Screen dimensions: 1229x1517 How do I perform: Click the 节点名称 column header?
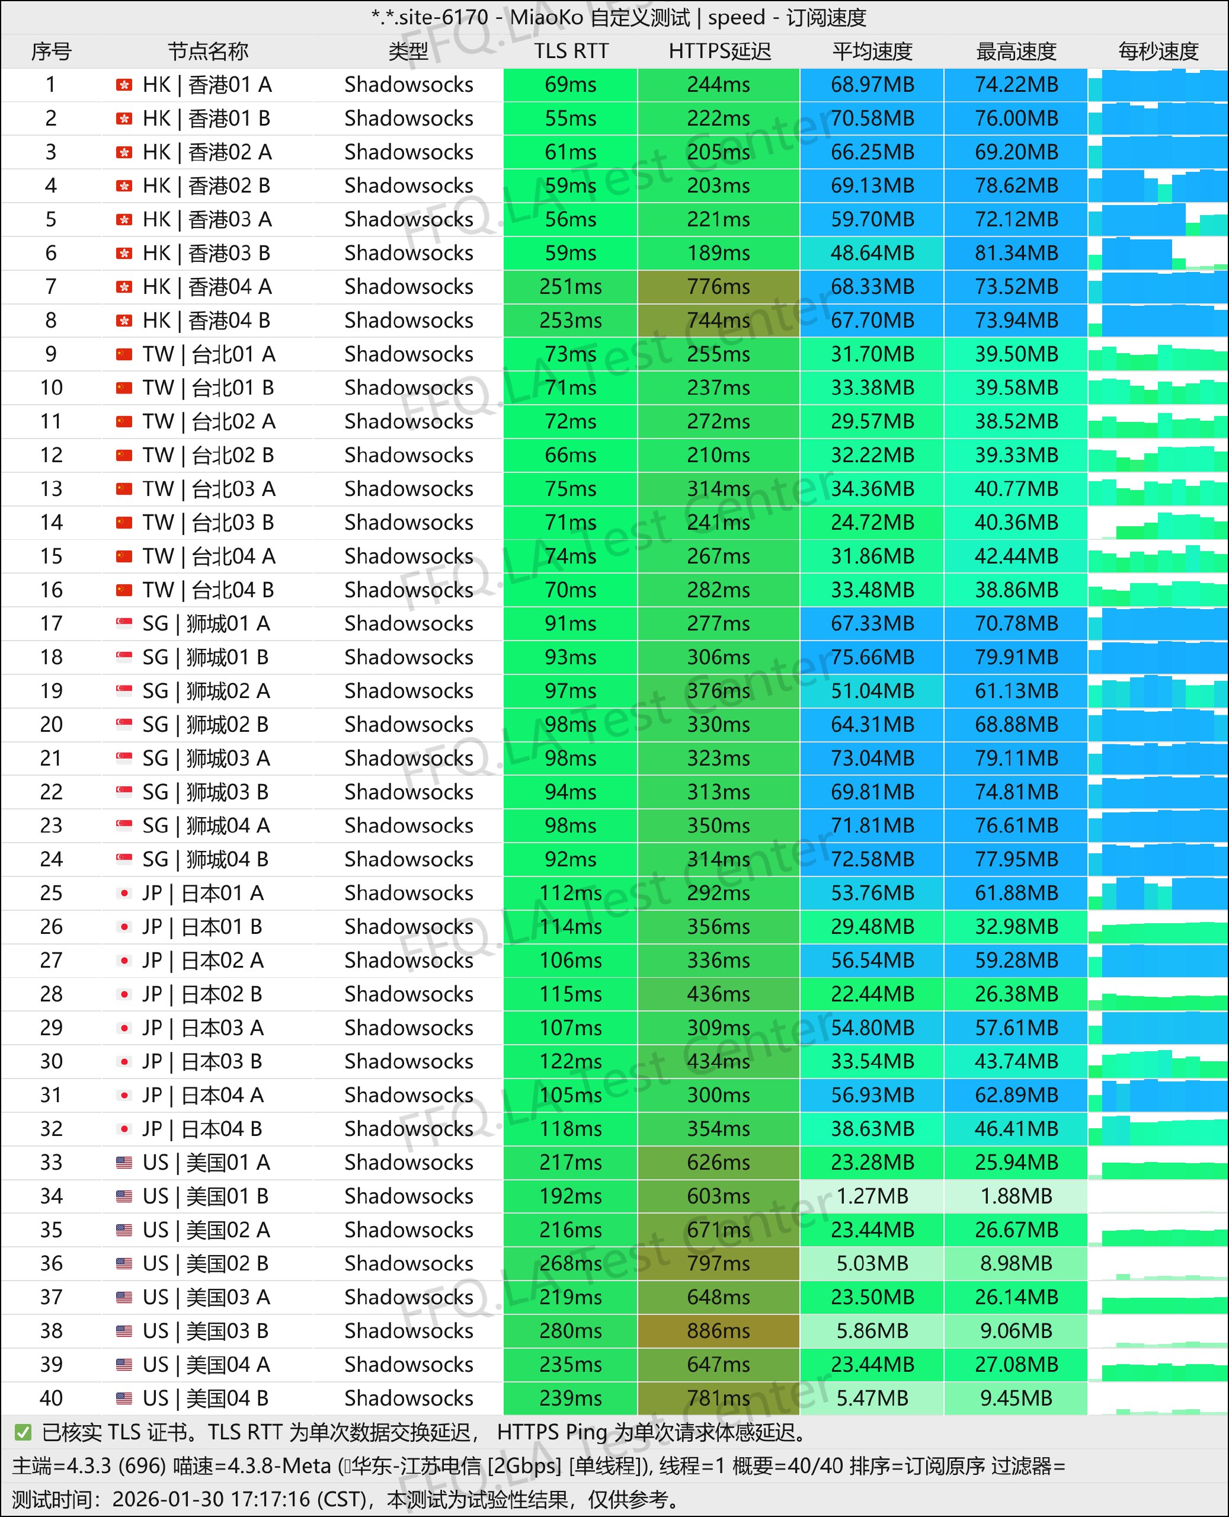(207, 52)
